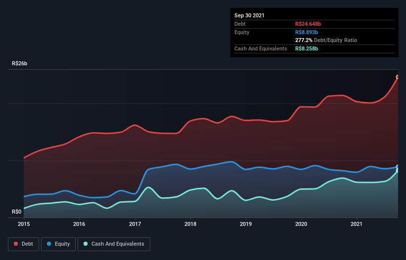This screenshot has width=406, height=260.
Task: Click the R$8.258b cash value
Action: coord(307,48)
